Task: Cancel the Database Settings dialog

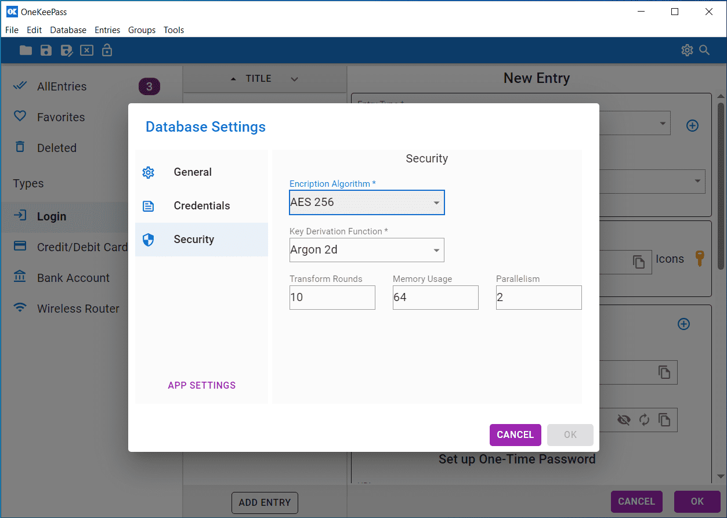Action: [x=515, y=435]
